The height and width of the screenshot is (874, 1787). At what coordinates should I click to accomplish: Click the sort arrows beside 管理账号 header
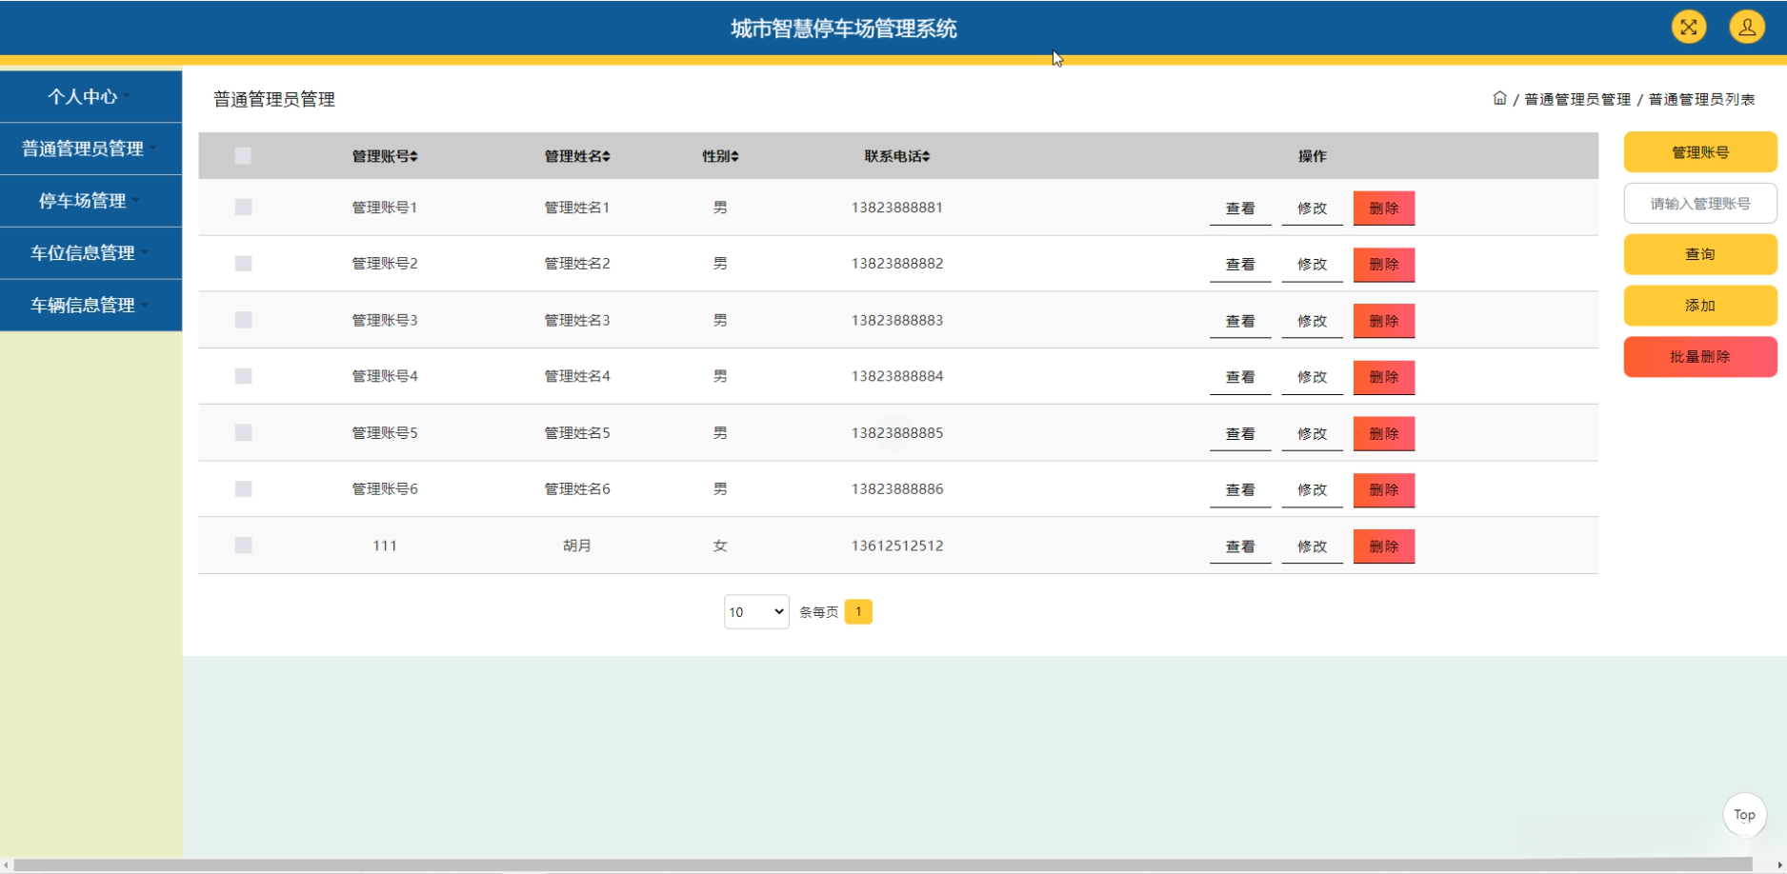pyautogui.click(x=413, y=156)
